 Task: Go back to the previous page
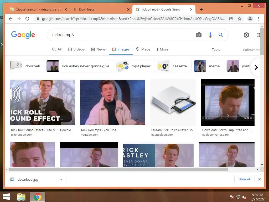[x=11, y=19]
